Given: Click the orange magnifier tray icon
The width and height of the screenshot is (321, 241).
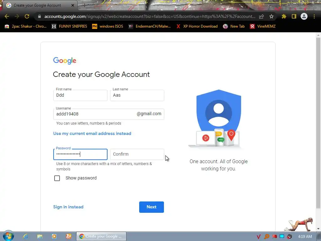Looking at the screenshot, I should point(266,237).
